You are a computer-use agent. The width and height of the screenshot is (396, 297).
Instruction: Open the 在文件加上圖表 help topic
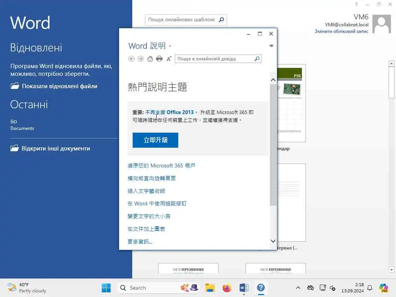coord(146,229)
